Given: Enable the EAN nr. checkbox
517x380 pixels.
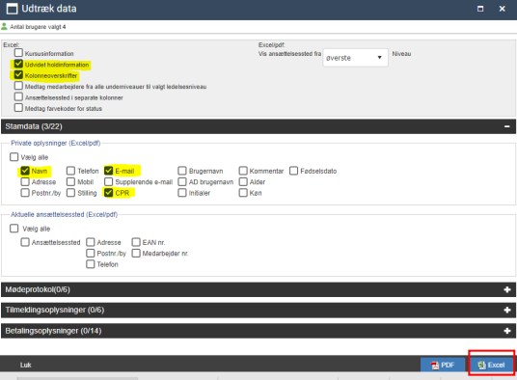Looking at the screenshot, I should (136, 242).
